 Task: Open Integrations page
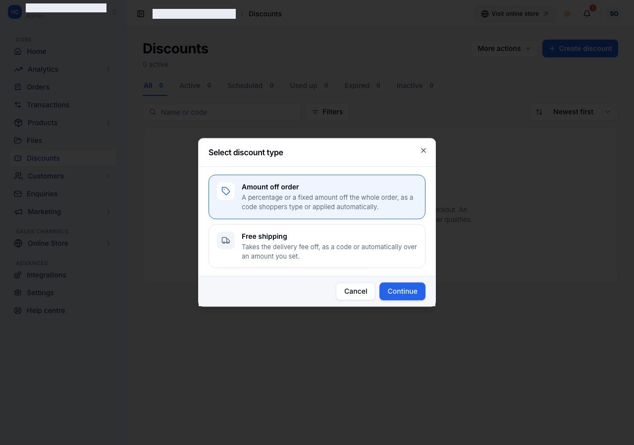63,275
